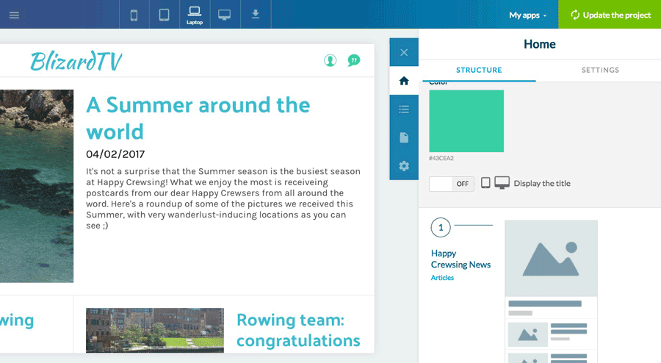Open the hamburger menu

[x=14, y=15]
